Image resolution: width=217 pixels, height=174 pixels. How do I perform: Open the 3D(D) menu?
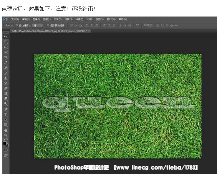(x=89, y=19)
